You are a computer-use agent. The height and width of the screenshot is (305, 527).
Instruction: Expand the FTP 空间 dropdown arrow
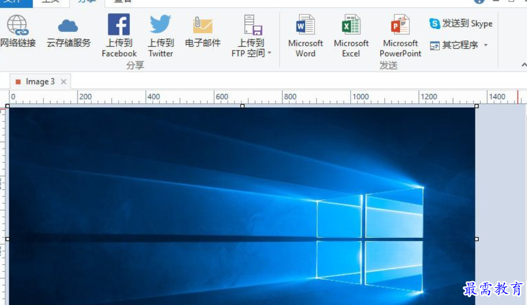pyautogui.click(x=269, y=53)
